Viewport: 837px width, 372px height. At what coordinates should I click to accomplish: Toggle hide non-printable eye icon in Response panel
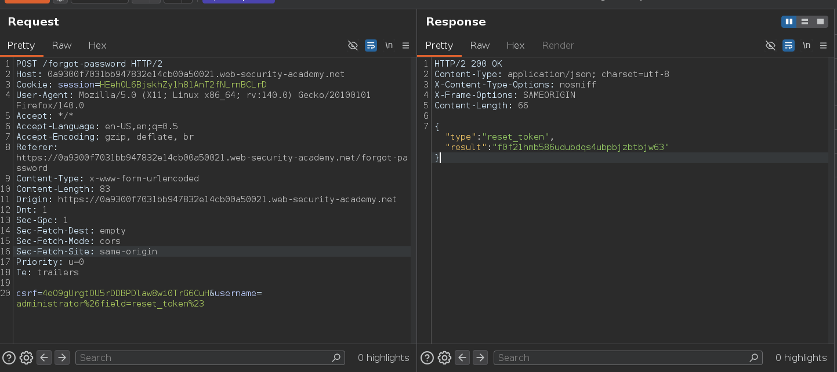(x=770, y=45)
